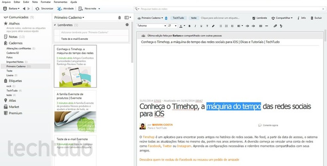Open the Compartilhar share dropdown
The image size is (327, 166).
click(282, 18)
